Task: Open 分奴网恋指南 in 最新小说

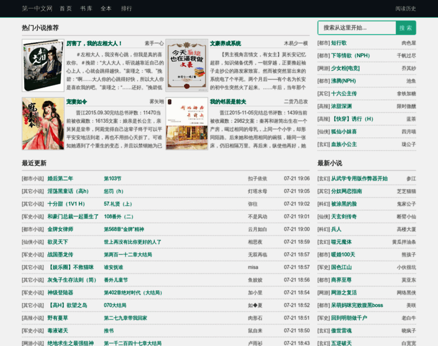Action: (x=346, y=191)
